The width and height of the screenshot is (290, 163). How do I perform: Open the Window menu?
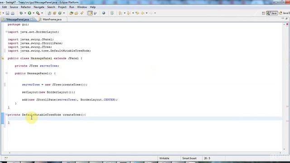click(82, 7)
